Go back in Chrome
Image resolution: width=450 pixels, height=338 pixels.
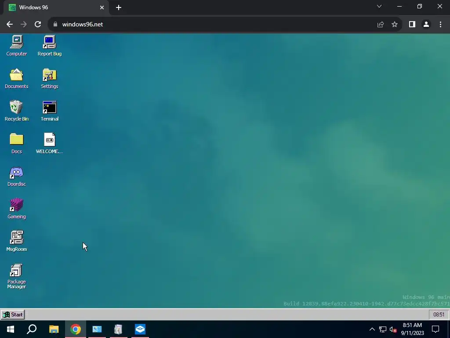coord(10,25)
